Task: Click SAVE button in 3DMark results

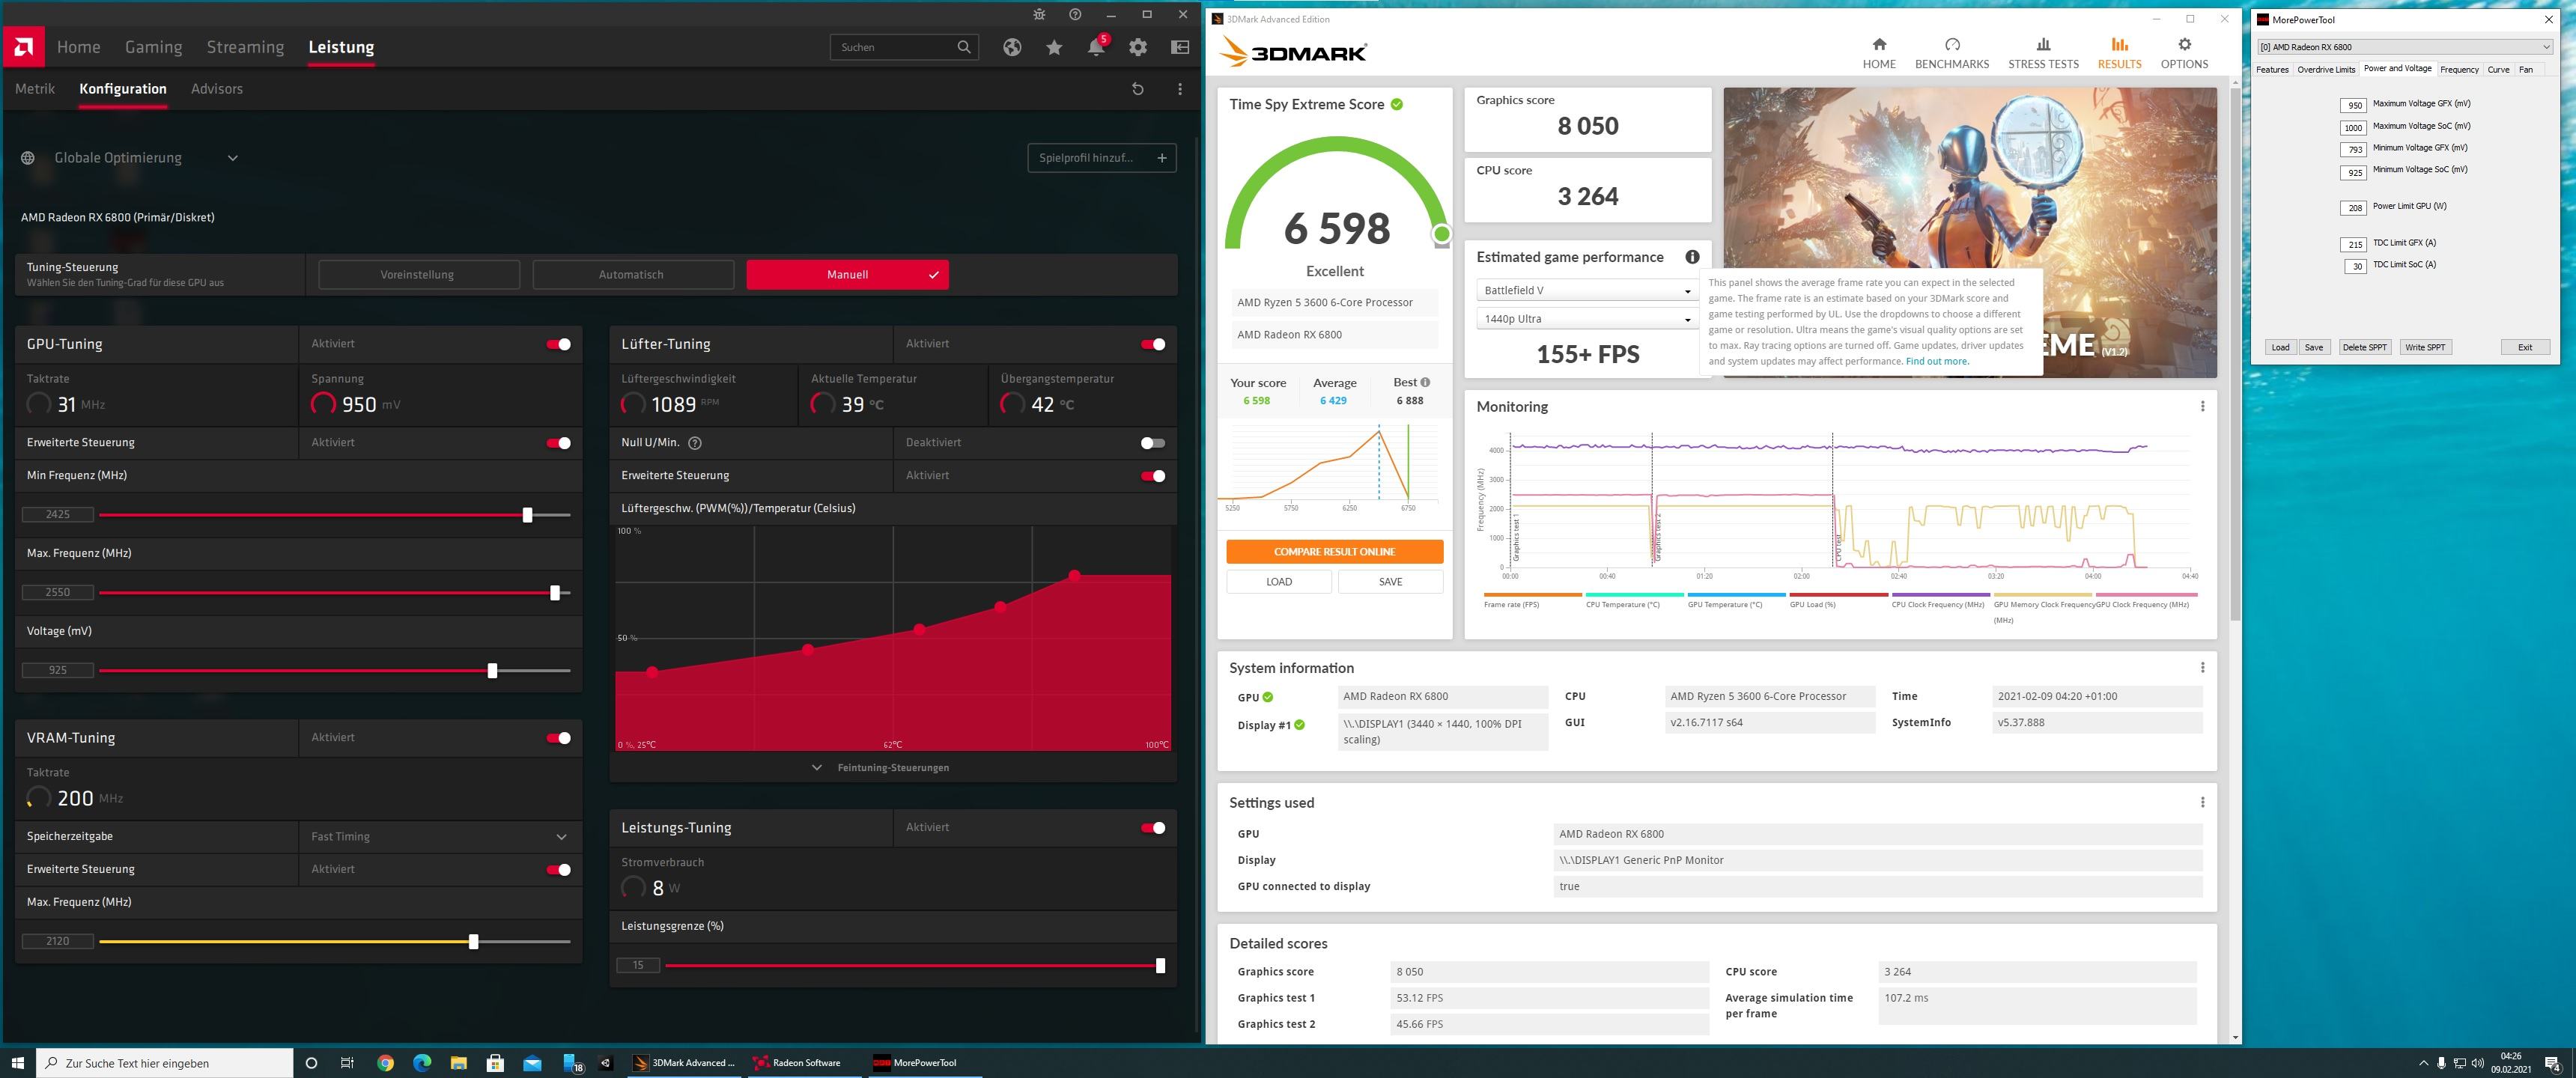Action: (x=1390, y=582)
